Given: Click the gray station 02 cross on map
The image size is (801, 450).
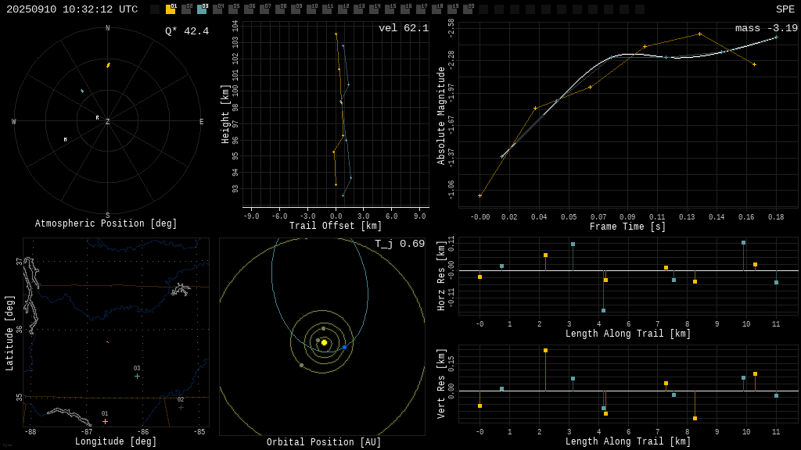Looking at the screenshot, I should [x=181, y=407].
